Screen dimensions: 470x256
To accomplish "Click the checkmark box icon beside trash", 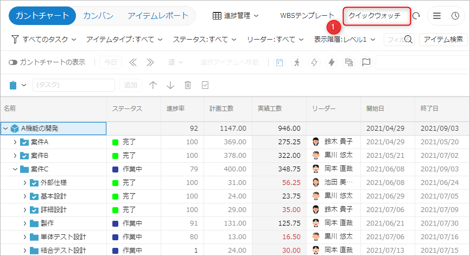I will click(205, 85).
